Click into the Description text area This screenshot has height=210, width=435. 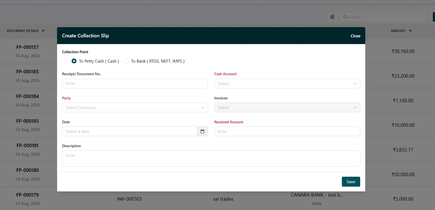(x=211, y=158)
